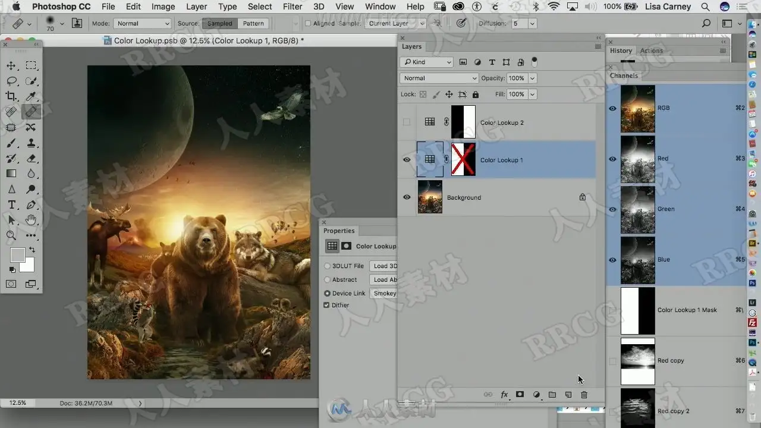Click the create new group folder icon
The height and width of the screenshot is (428, 761).
coord(552,395)
